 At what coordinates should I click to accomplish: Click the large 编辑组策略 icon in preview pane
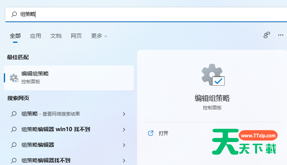coord(212,75)
